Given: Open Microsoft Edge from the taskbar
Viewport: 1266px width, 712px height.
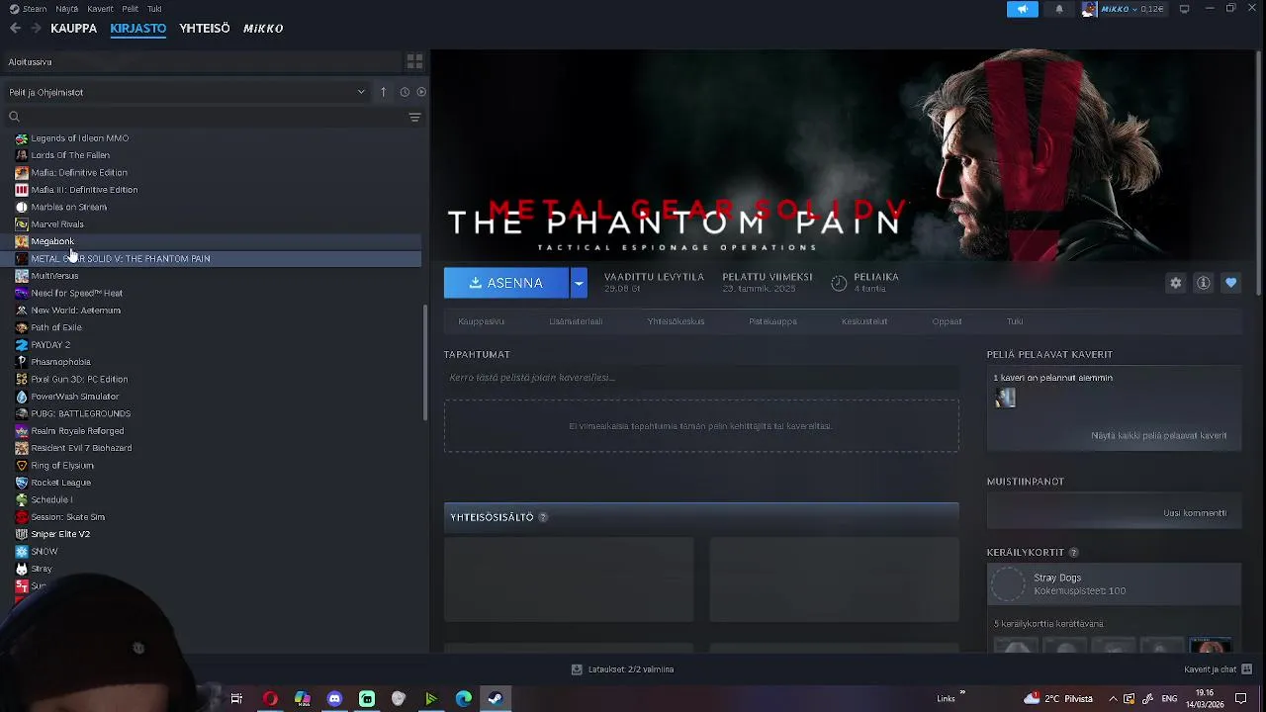Looking at the screenshot, I should [x=463, y=699].
